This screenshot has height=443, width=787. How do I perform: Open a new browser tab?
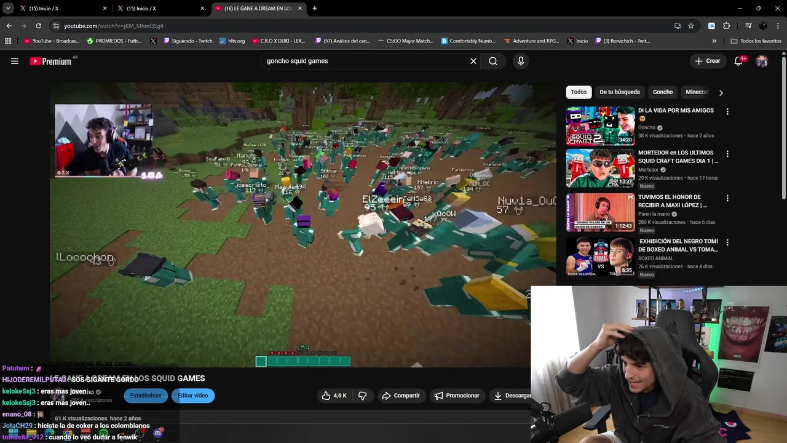(315, 9)
